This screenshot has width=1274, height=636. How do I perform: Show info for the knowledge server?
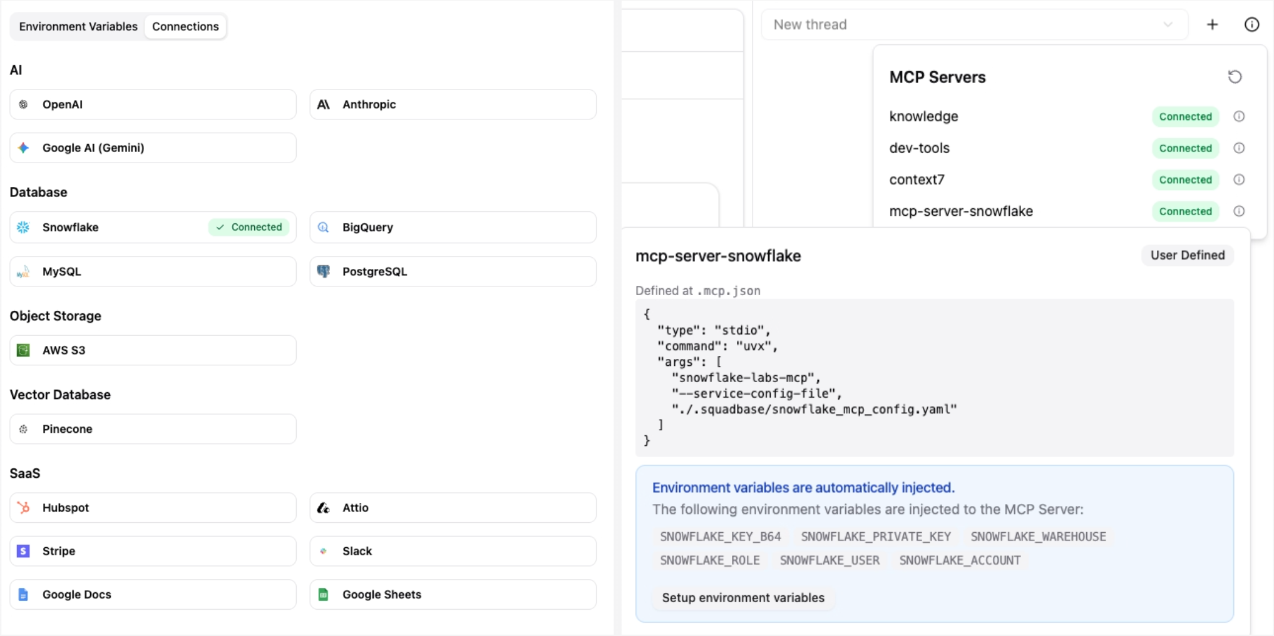coord(1240,116)
